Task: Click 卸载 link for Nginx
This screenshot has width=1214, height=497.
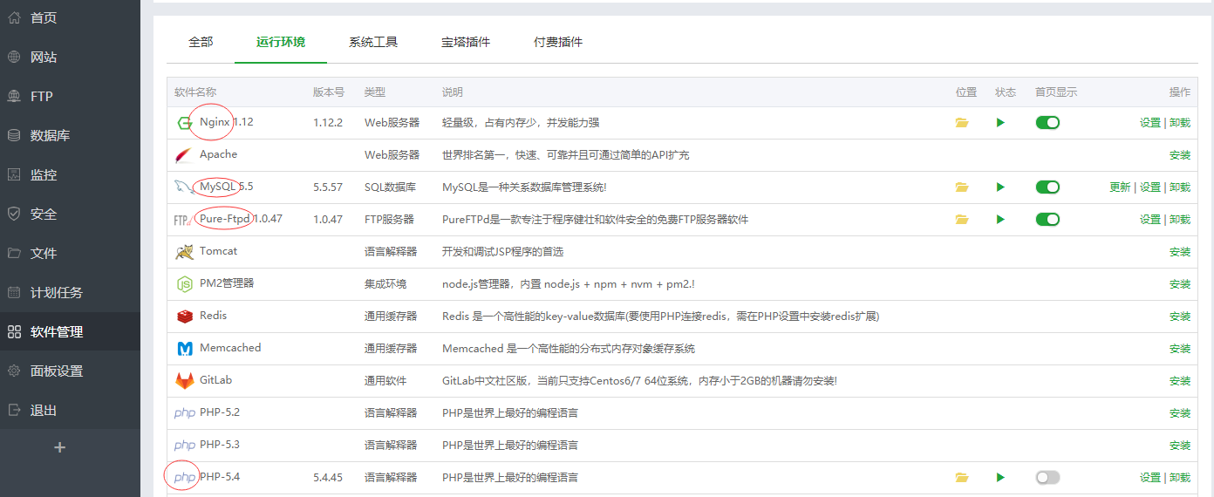Action: click(1180, 123)
